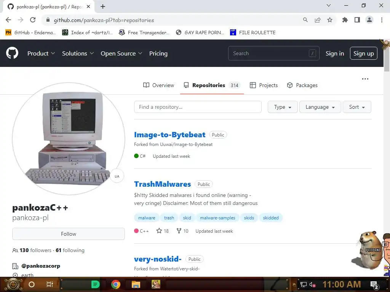390x292 pixels.
Task: Go forward with the browser forward arrow
Action: point(21,20)
